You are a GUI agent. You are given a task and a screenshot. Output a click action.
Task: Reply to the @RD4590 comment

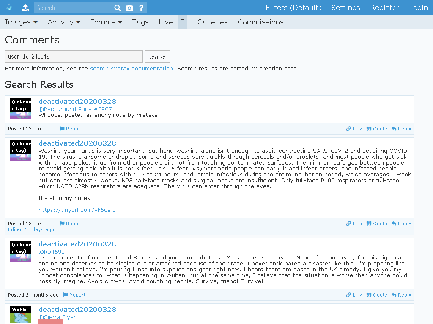coord(401,295)
